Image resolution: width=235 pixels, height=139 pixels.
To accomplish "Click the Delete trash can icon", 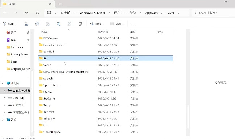I will pyautogui.click(x=80, y=24).
